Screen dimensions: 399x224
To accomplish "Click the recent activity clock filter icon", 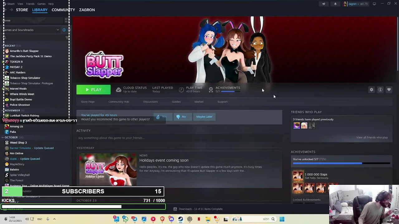I will 64,30.
